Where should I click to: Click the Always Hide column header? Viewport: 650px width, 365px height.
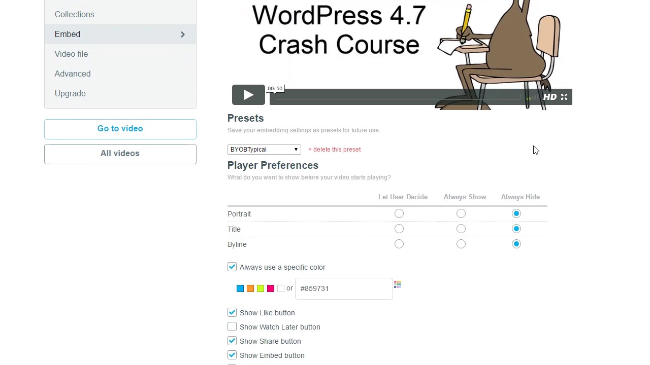(x=521, y=197)
